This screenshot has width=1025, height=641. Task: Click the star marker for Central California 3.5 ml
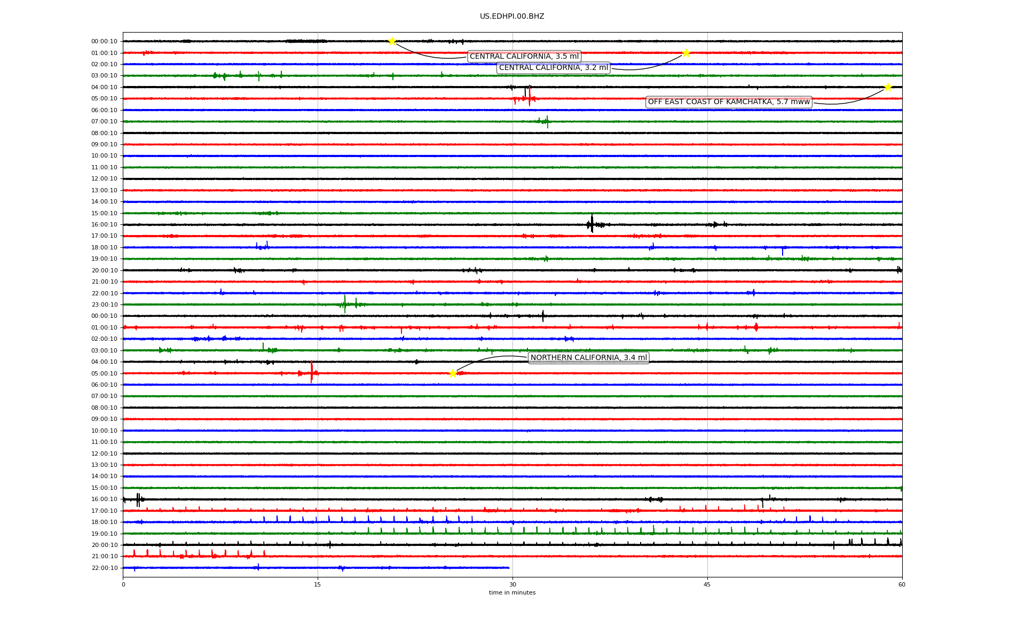coord(392,41)
